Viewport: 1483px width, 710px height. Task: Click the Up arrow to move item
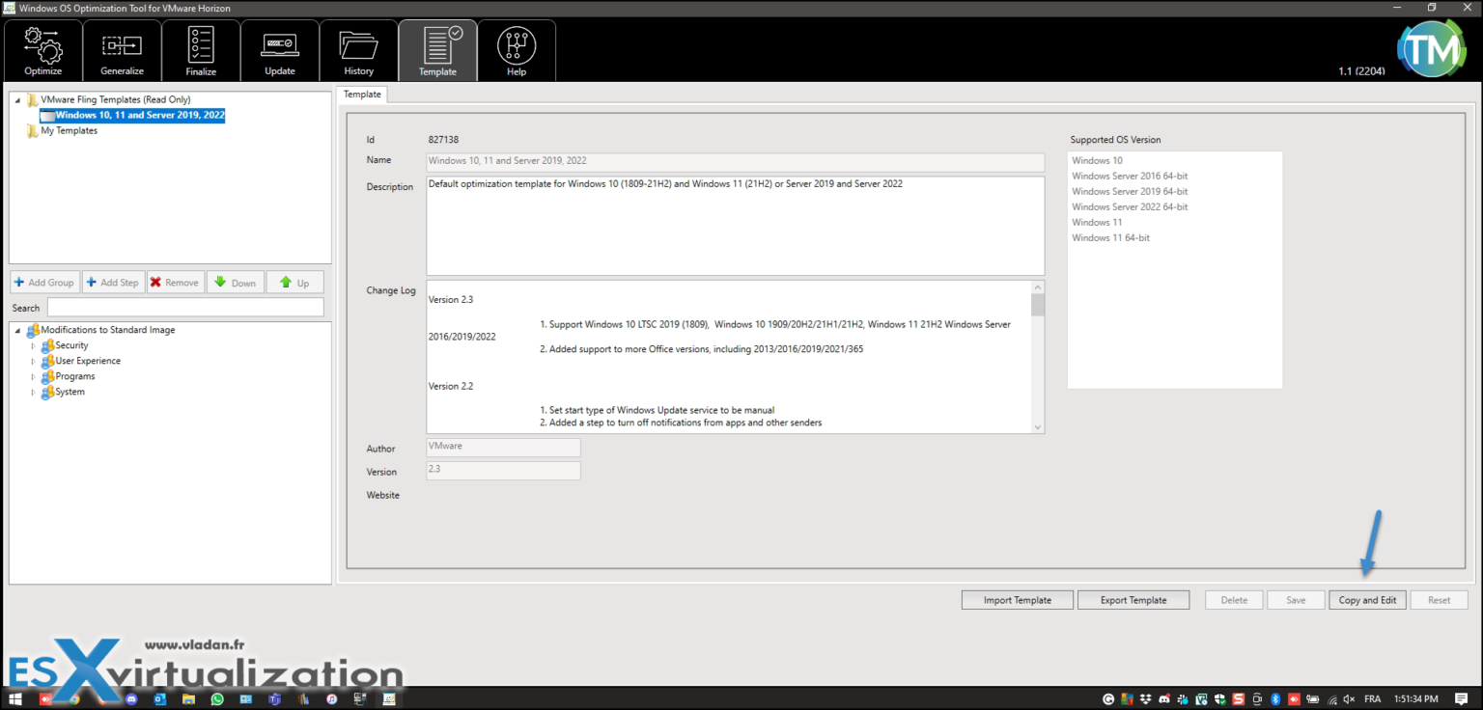294,282
